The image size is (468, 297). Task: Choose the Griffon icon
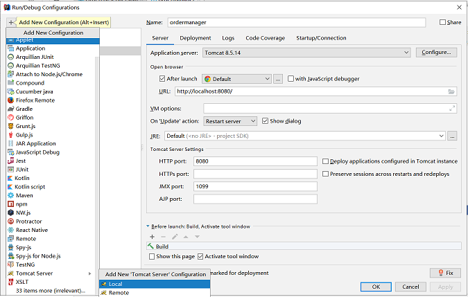pyautogui.click(x=10, y=118)
